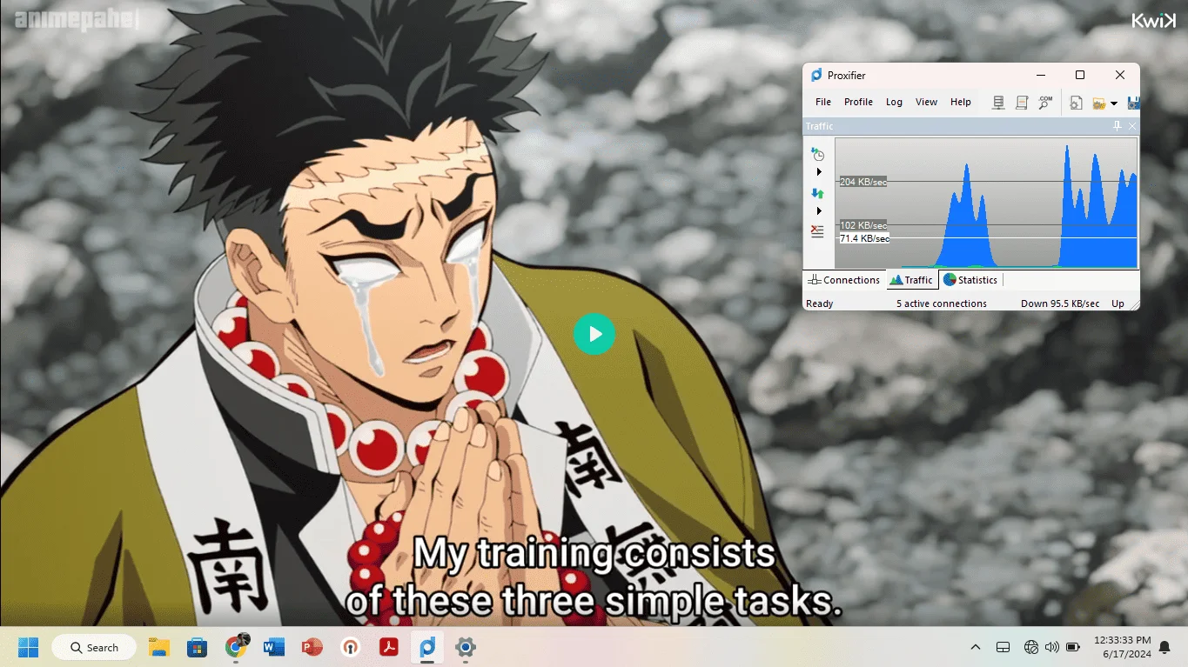Clear the traffic graph with red X icon
The width and height of the screenshot is (1188, 667).
(817, 231)
